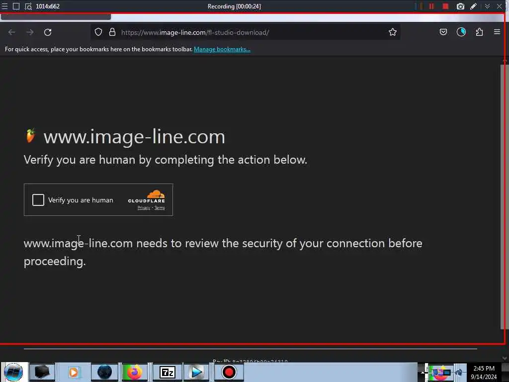The width and height of the screenshot is (509, 382).
Task: Open the Extensions puzzle icon
Action: tap(479, 32)
